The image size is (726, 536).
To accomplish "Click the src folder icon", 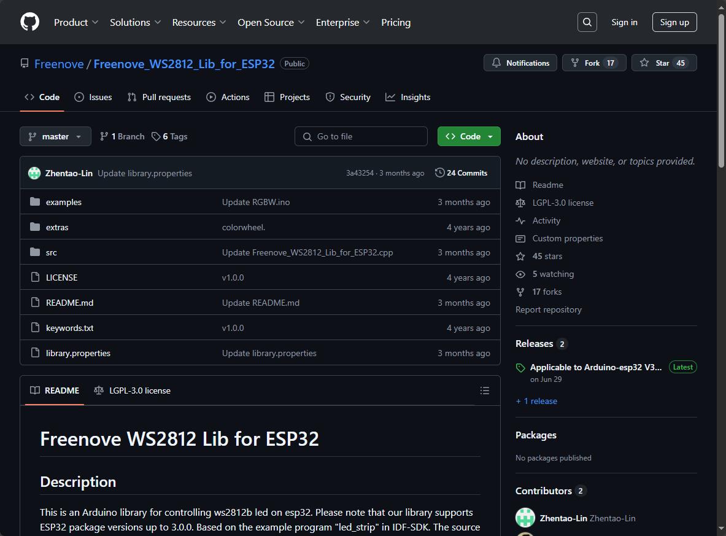I will [35, 252].
